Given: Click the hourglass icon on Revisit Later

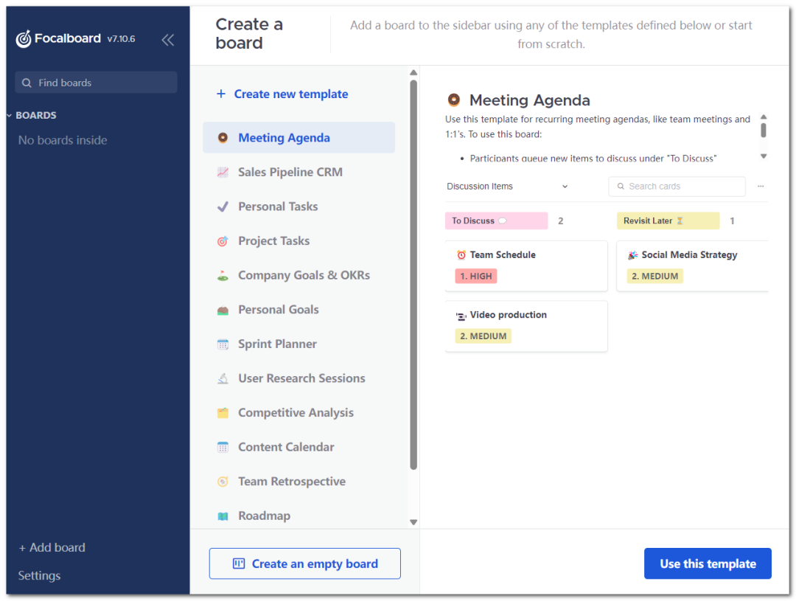Looking at the screenshot, I should 680,220.
